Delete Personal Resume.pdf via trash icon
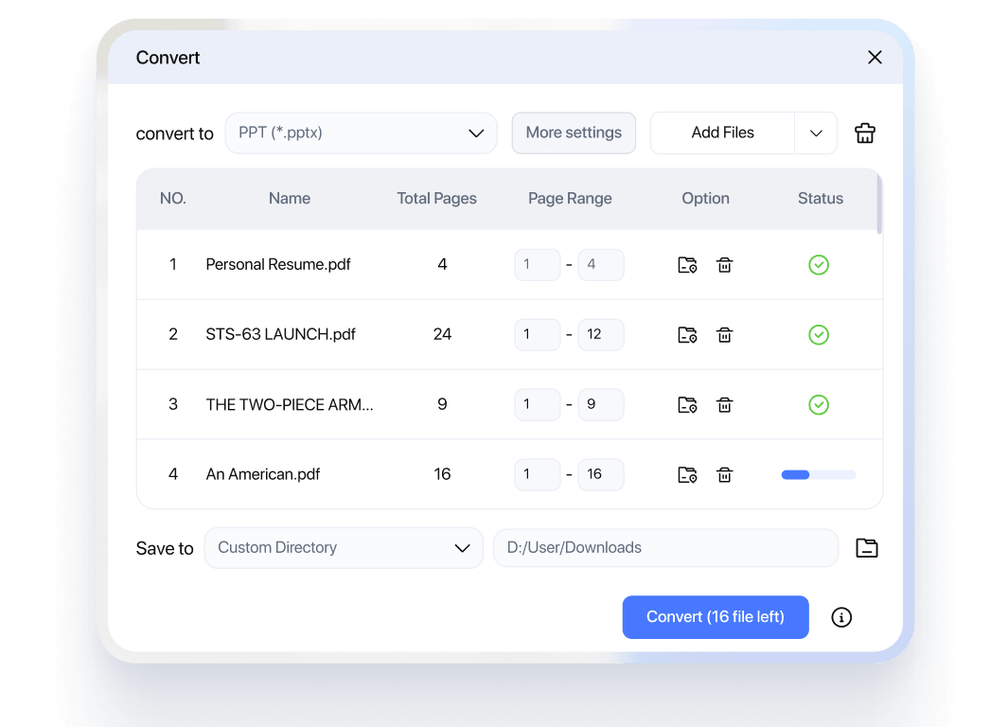Screen dimensions: 990x727 click(x=724, y=265)
